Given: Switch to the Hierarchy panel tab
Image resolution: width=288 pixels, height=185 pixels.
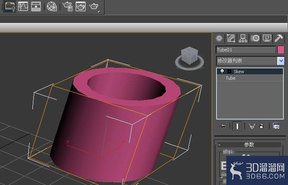Looking at the screenshot, I should click(x=243, y=38).
